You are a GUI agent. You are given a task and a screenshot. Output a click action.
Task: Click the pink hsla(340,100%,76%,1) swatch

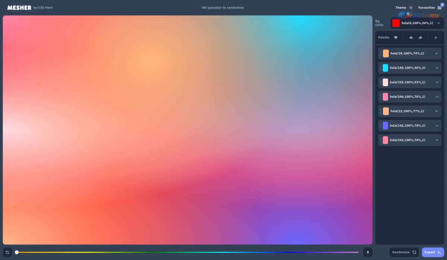click(386, 97)
